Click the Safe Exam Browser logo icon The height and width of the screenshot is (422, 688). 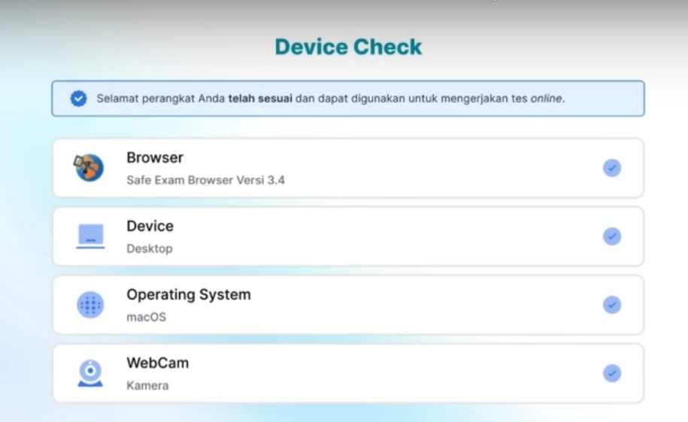click(x=89, y=167)
